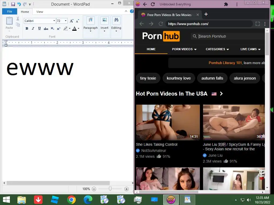Apply the text highlight color marker
This screenshot has width=274, height=205.
pos(66,28)
